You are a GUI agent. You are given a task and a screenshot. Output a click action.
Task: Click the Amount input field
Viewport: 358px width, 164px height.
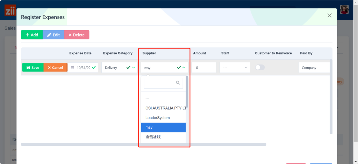click(x=204, y=68)
